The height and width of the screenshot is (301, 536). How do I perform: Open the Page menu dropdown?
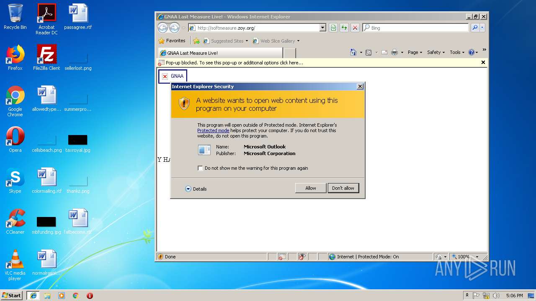tap(415, 52)
